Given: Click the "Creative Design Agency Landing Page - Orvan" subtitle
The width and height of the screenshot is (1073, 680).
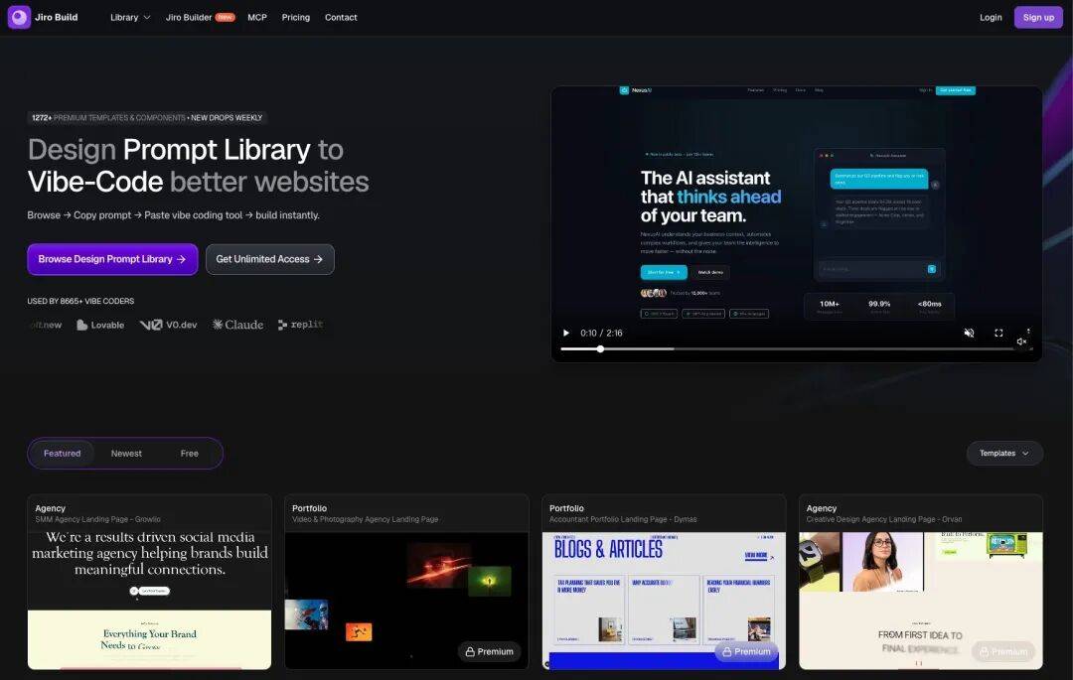Looking at the screenshot, I should tap(884, 519).
